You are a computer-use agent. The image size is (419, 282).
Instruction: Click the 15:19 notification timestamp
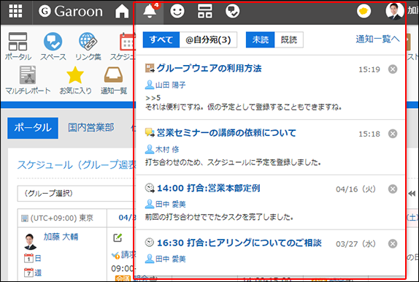coord(369,69)
